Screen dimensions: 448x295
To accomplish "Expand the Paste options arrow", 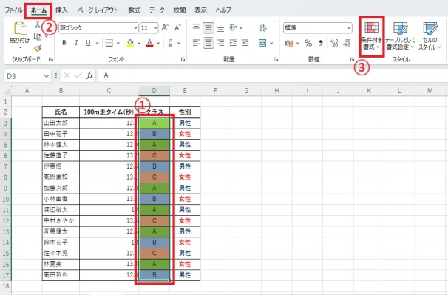I will tap(20, 47).
